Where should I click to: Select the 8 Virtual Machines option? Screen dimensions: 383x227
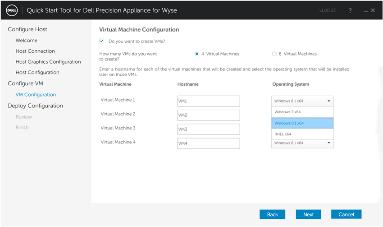[274, 54]
